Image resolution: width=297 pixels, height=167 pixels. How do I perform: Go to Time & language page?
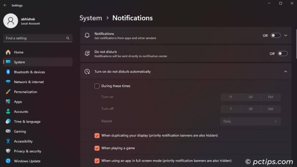pyautogui.click(x=38, y=121)
